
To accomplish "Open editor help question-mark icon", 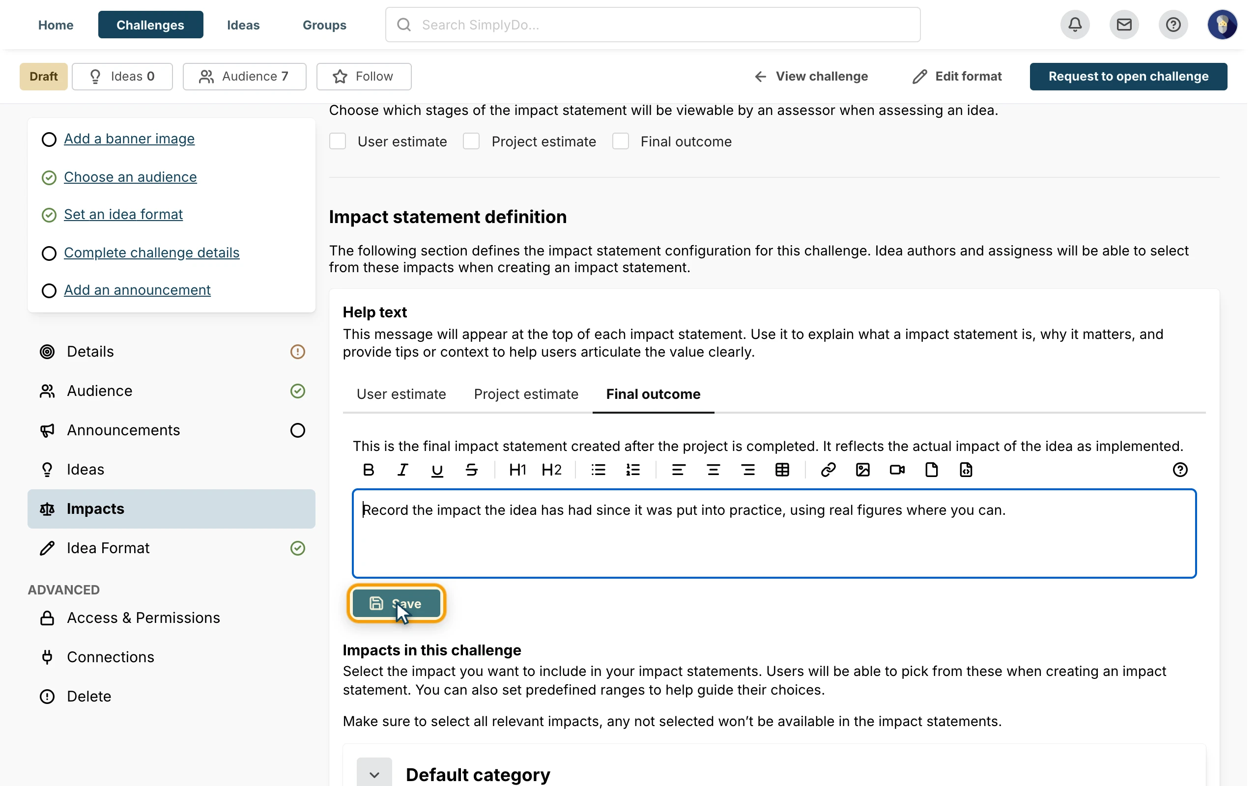I will [1180, 470].
